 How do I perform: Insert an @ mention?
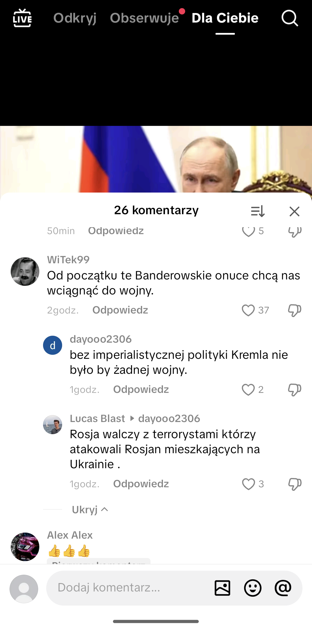[283, 588]
